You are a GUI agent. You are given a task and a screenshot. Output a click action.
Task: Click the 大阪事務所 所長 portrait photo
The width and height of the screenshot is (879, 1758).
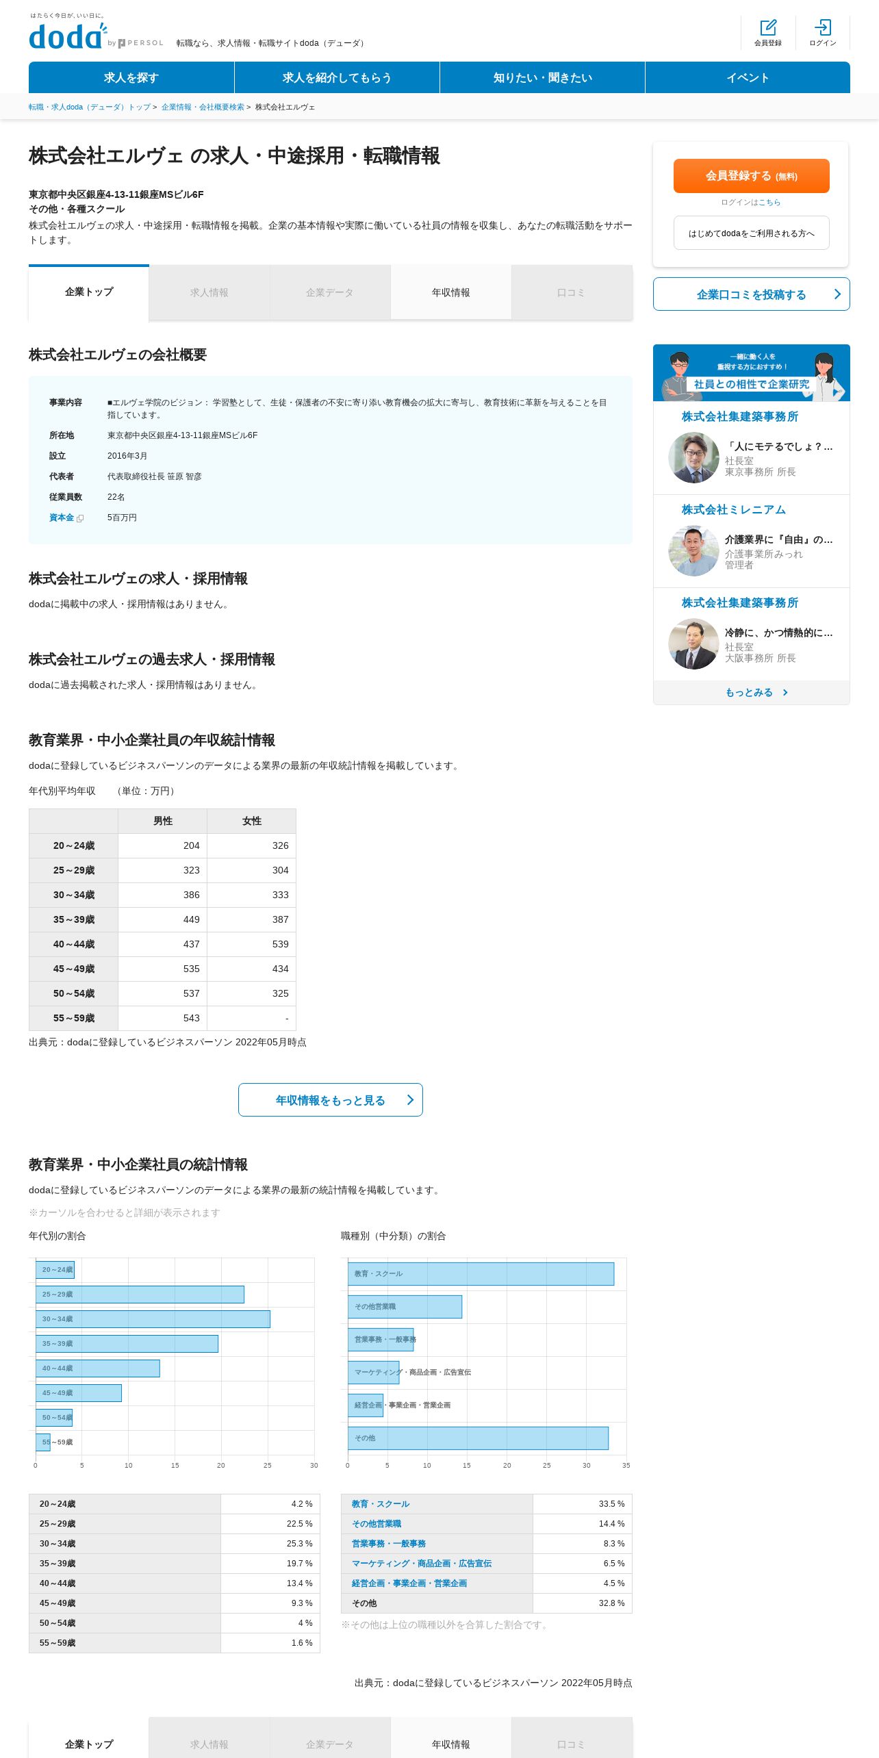tap(693, 644)
